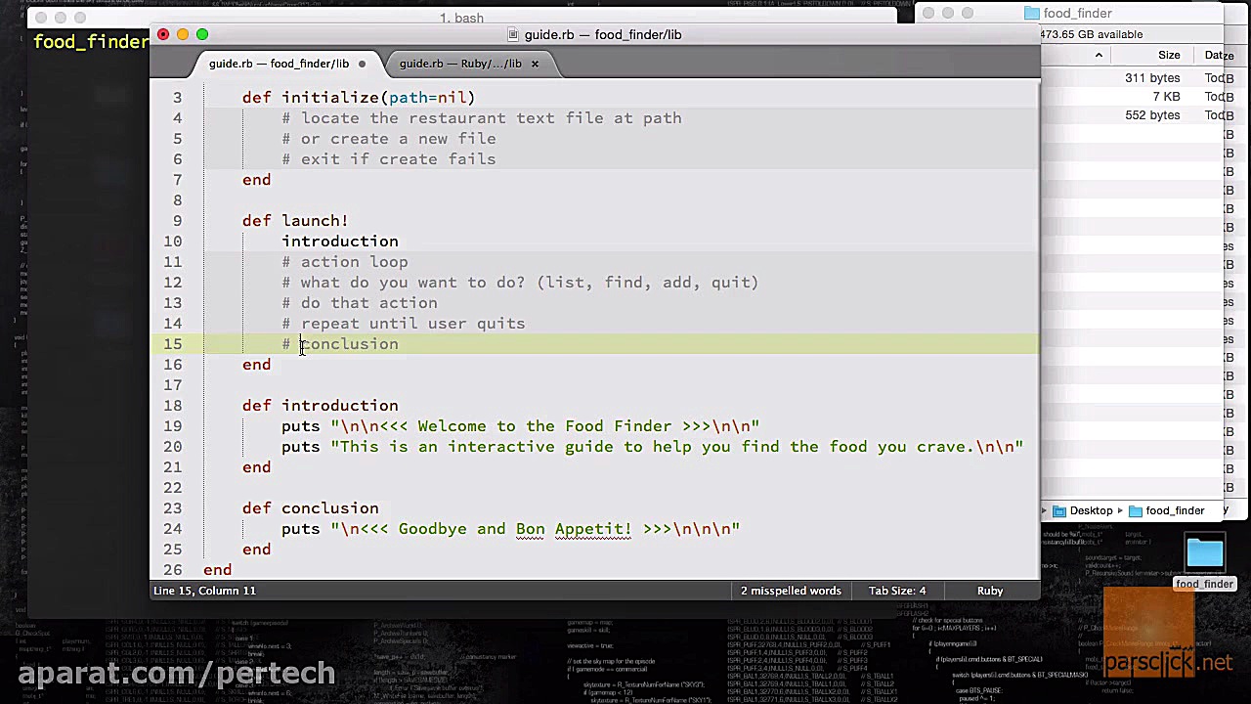Viewport: 1251px width, 704px height.
Task: Click the "2 misspelled words" status entry
Action: (791, 591)
